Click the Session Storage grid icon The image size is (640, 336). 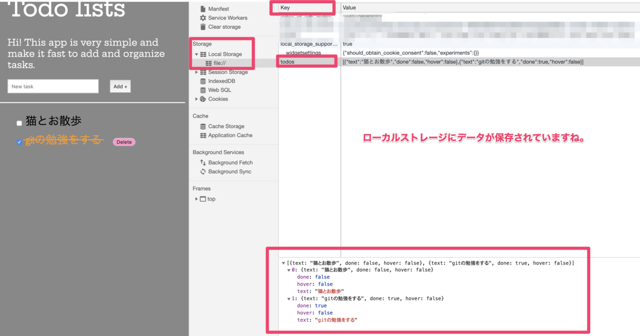(x=203, y=72)
